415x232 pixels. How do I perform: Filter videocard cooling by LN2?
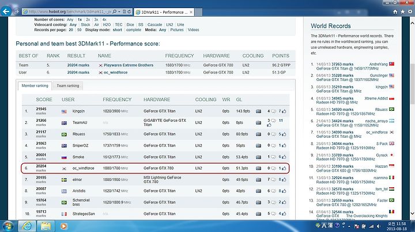169,25
